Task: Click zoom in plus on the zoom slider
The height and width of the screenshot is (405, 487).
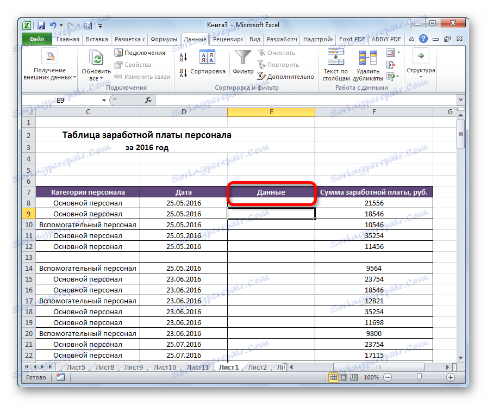Action: [x=449, y=377]
